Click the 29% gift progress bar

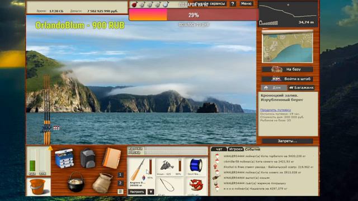194,15
